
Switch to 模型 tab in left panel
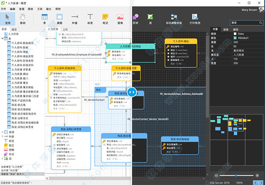point(14,29)
